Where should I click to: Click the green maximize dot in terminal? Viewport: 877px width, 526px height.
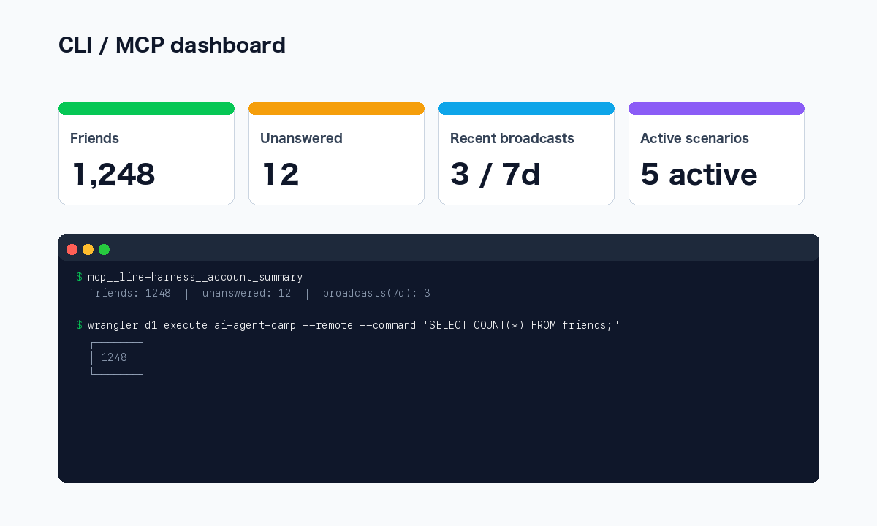pyautogui.click(x=105, y=249)
